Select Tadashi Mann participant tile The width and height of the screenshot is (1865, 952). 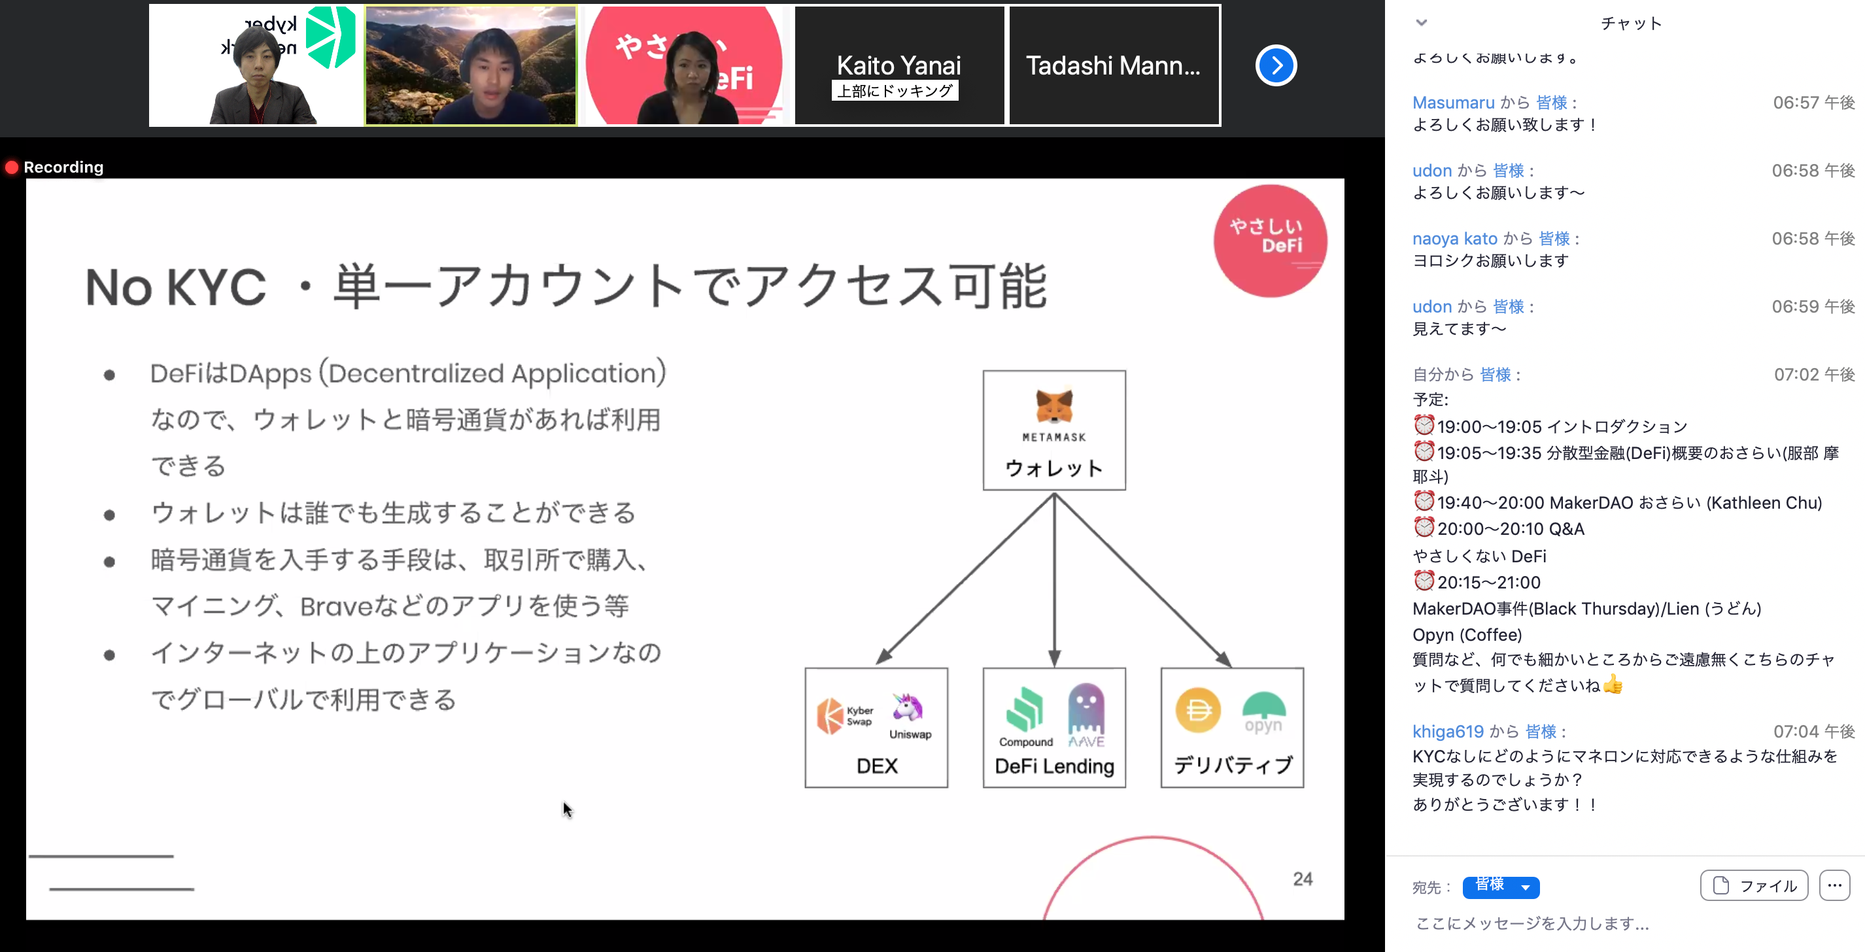1114,66
